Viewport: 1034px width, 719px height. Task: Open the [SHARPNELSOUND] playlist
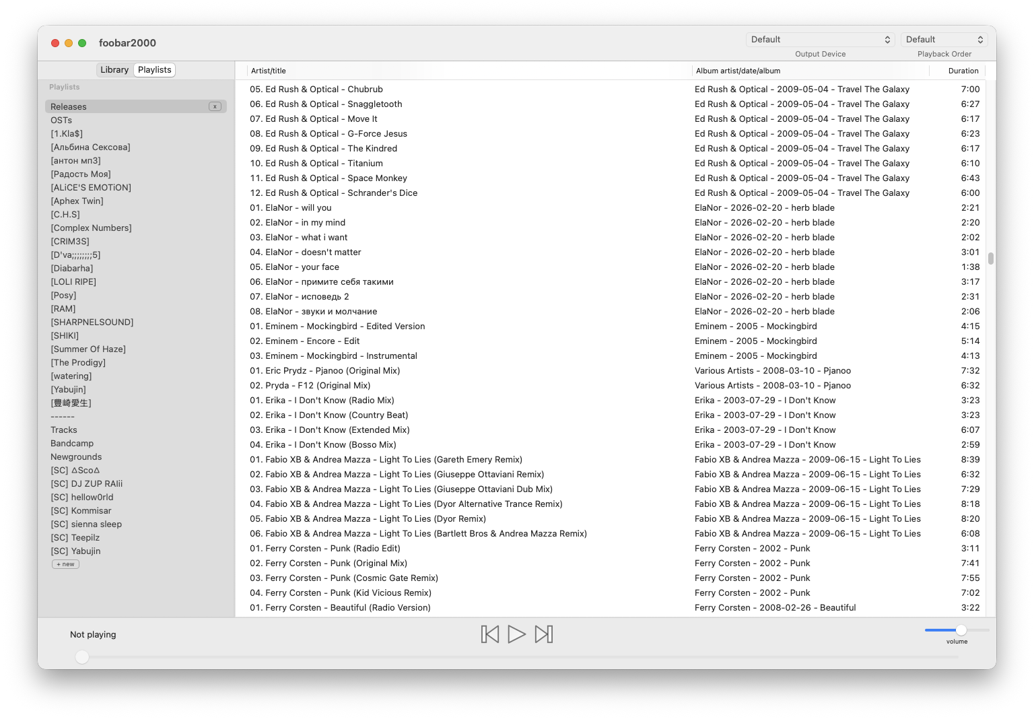click(135, 322)
